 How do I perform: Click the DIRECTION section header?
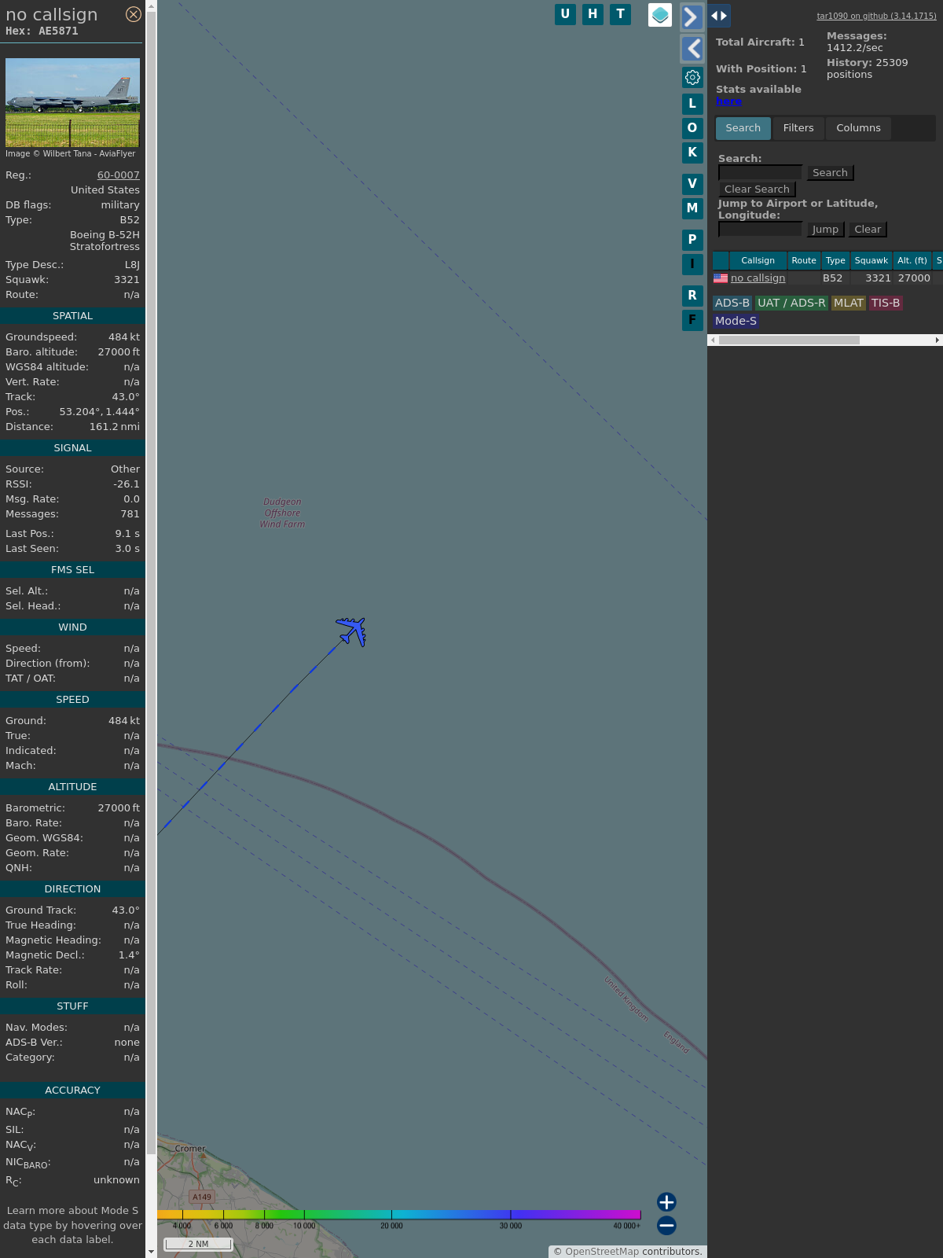point(72,888)
